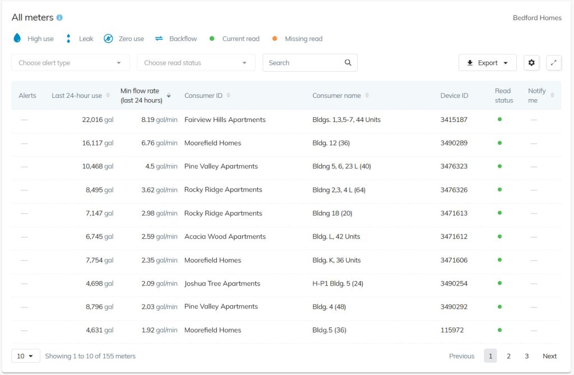Click the High use water drop icon
This screenshot has width=574, height=375.
[17, 39]
